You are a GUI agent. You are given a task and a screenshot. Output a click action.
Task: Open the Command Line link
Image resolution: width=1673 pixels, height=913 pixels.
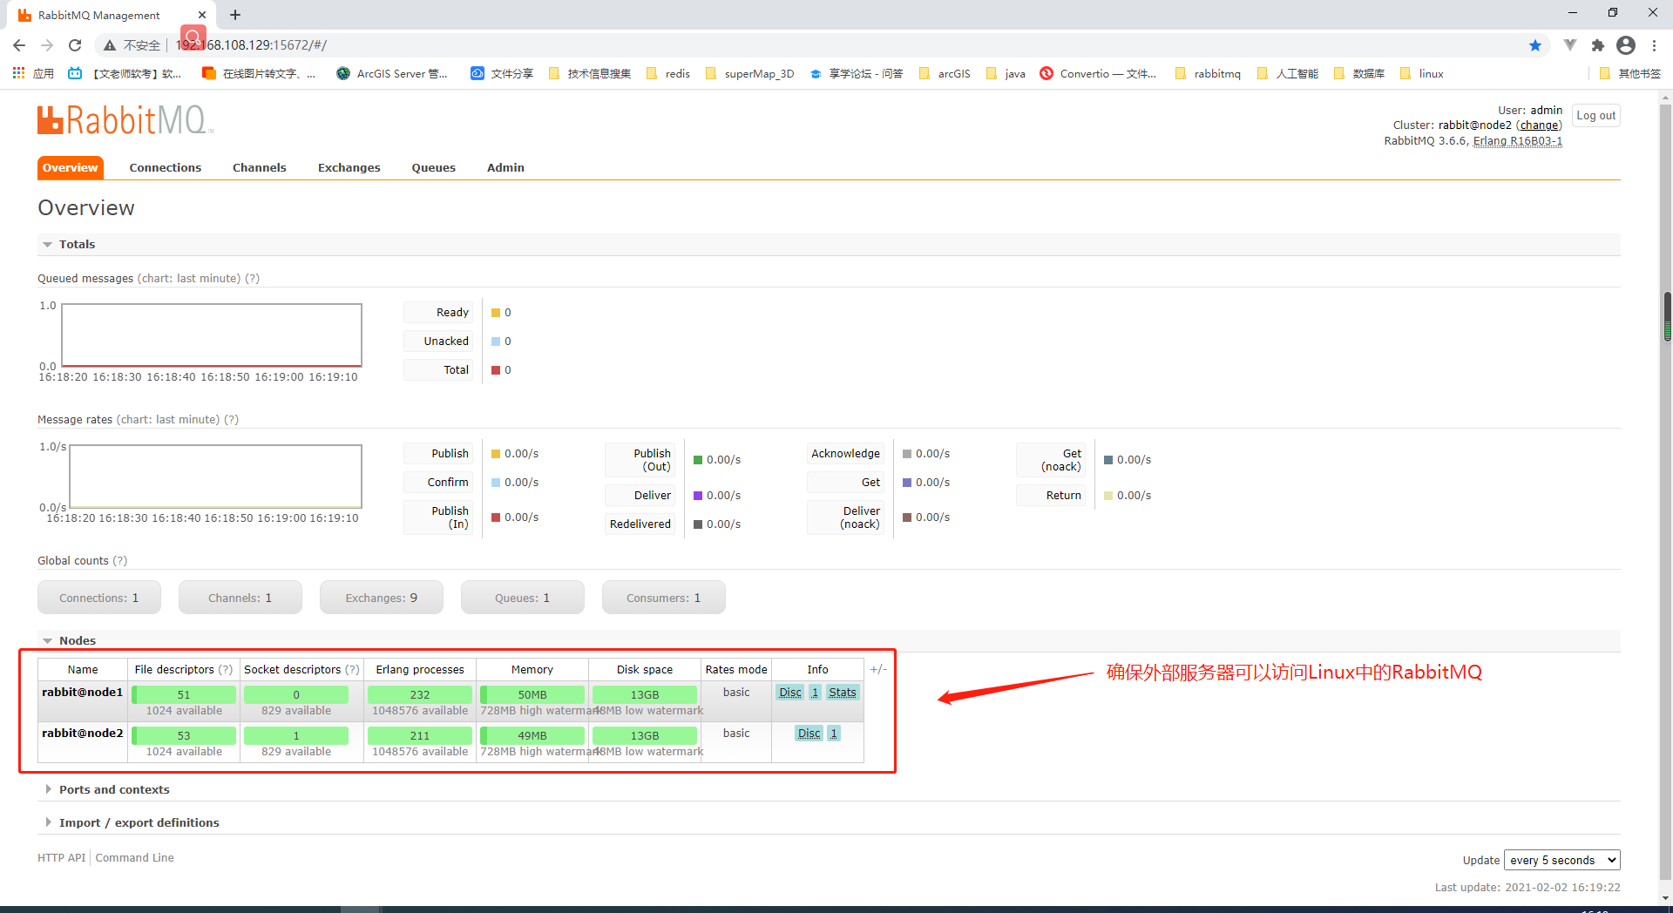(x=134, y=858)
